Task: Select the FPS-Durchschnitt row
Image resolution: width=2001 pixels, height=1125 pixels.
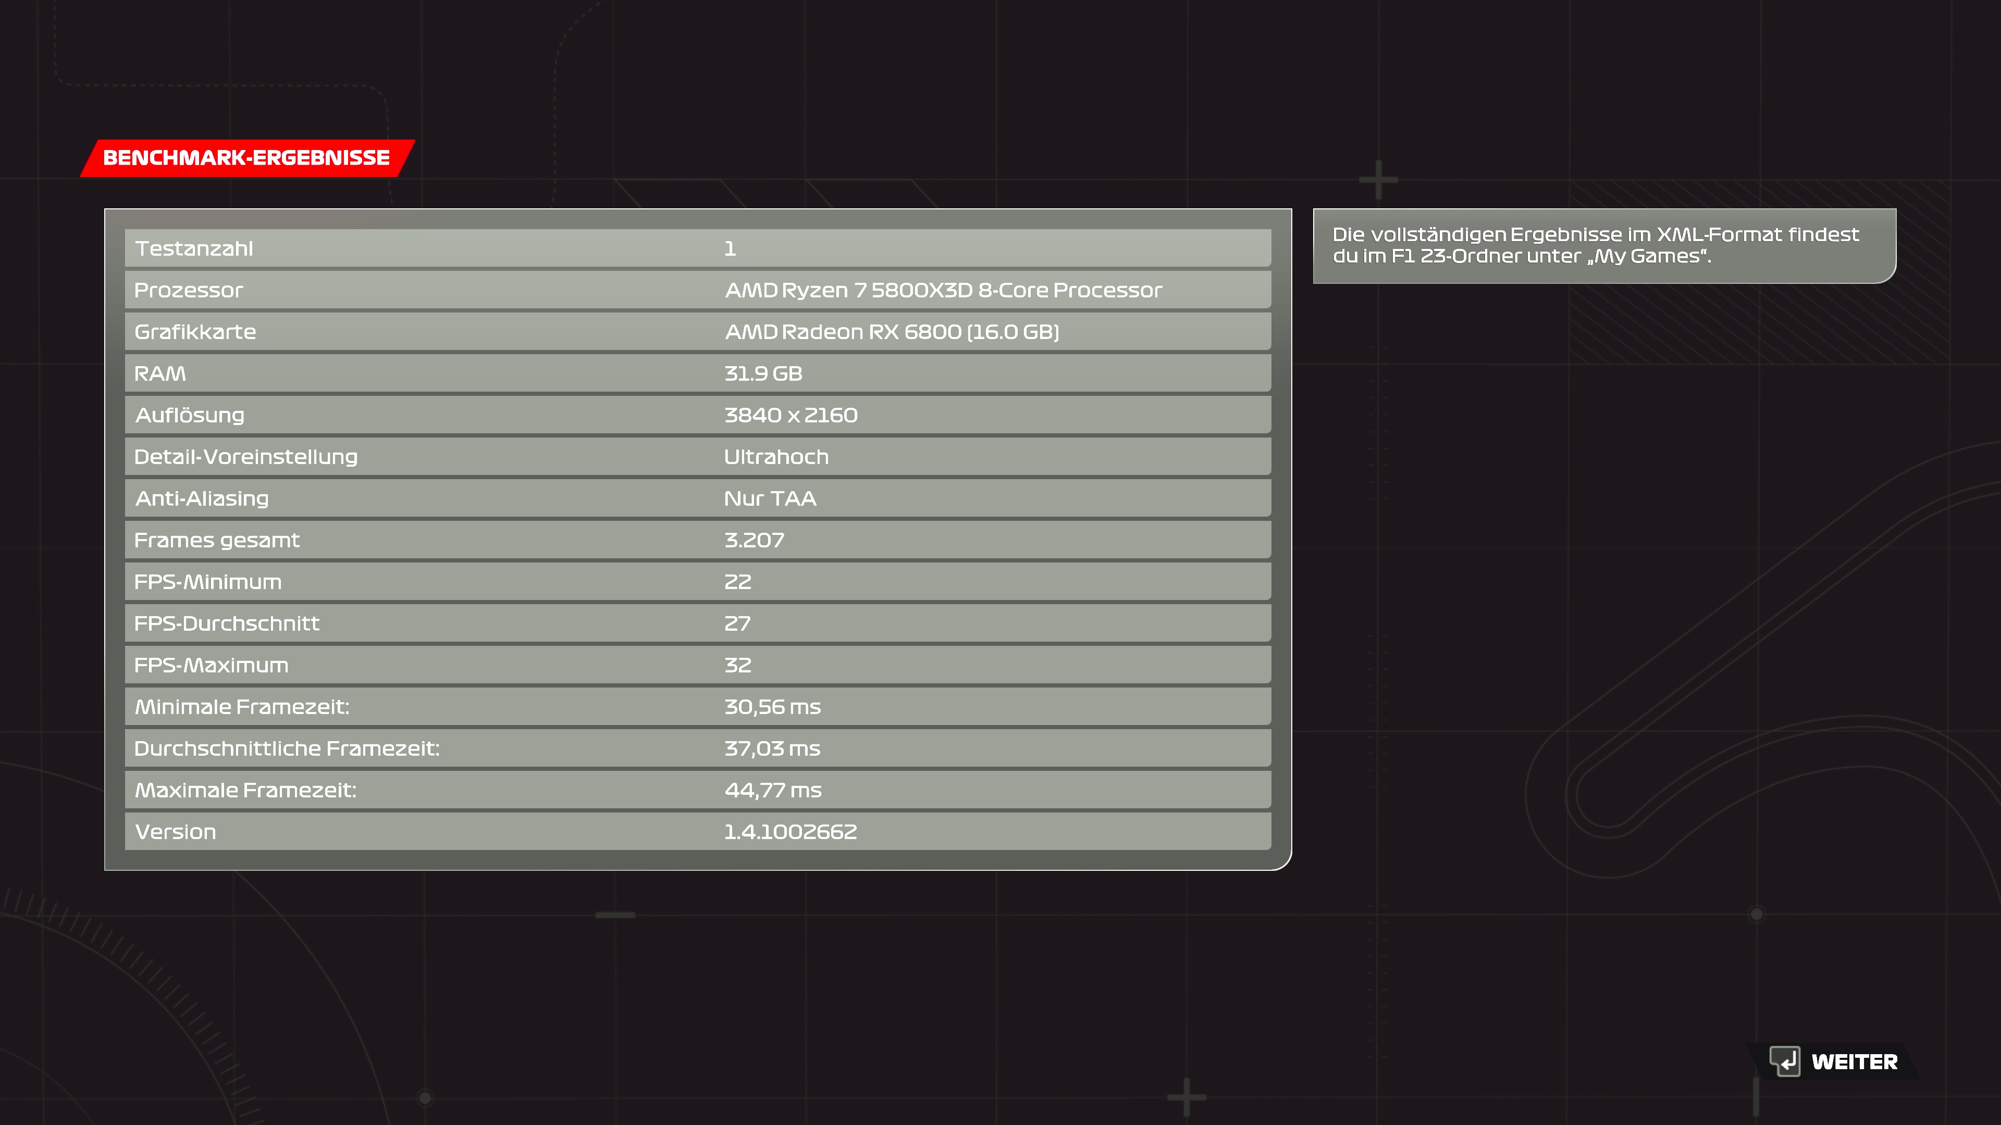Action: [697, 623]
